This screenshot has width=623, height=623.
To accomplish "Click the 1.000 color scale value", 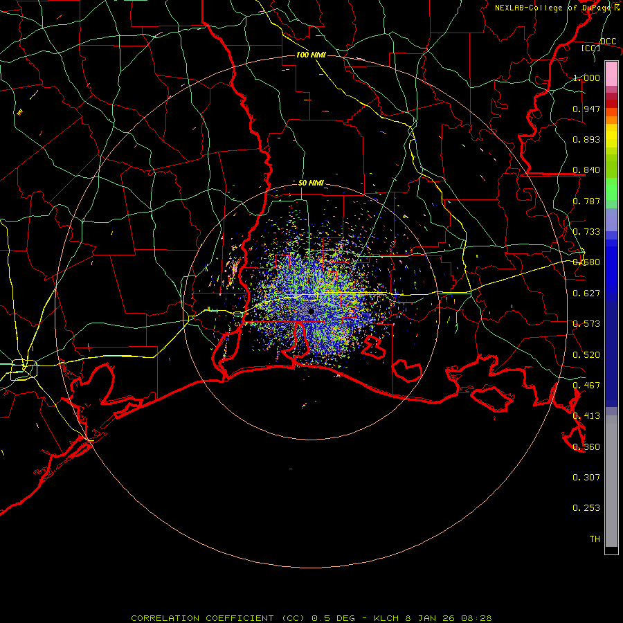I will pos(586,78).
